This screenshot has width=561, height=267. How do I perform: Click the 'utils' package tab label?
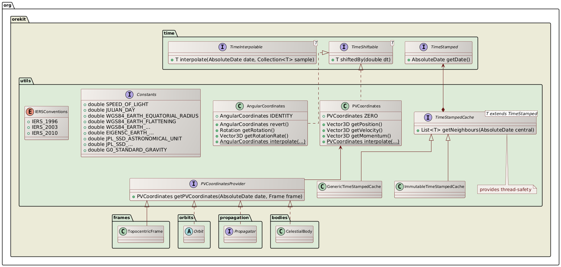(26, 80)
